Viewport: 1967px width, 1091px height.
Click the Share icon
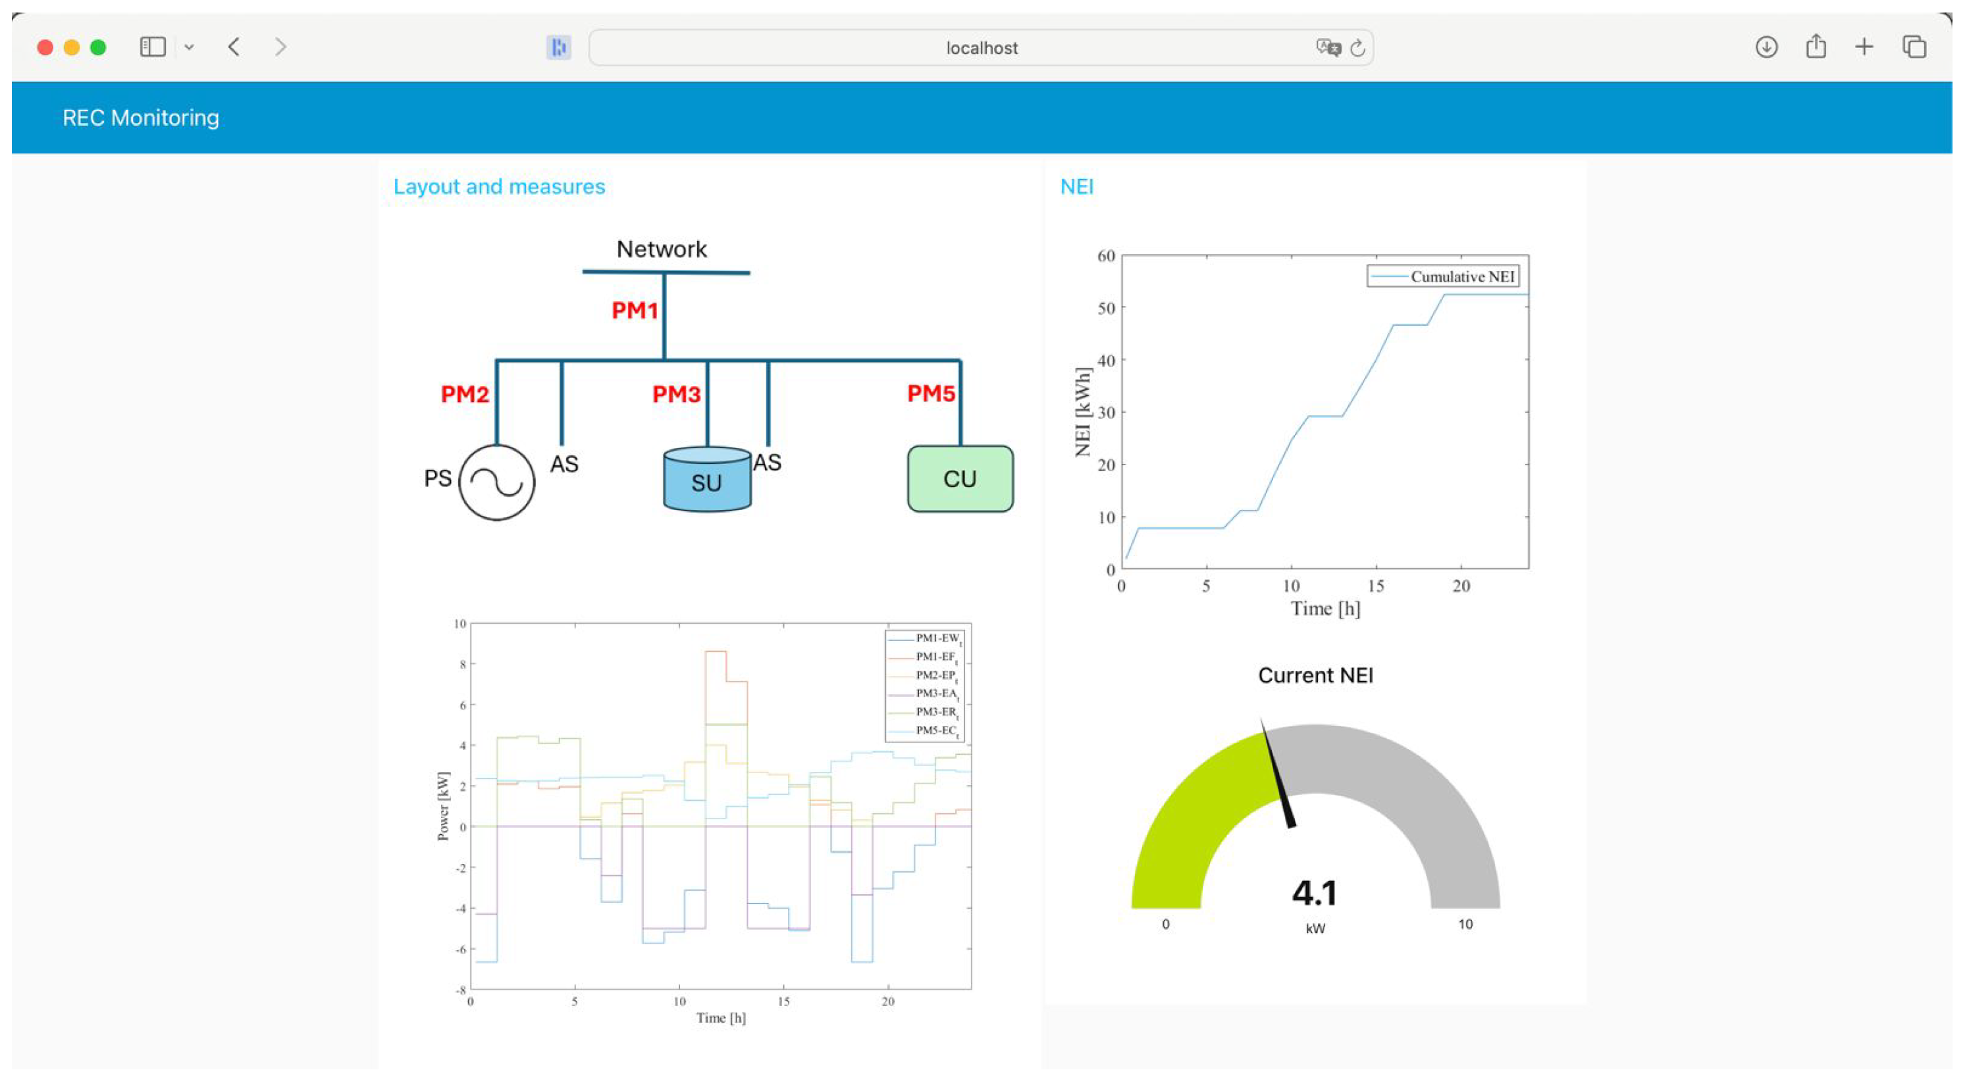point(1816,47)
